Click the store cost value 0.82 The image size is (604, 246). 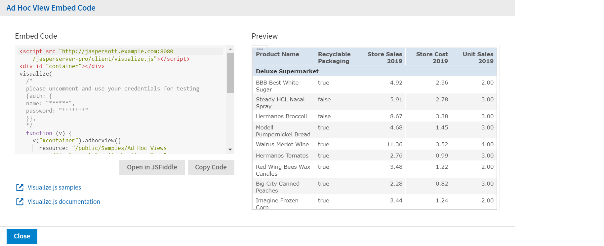442,184
